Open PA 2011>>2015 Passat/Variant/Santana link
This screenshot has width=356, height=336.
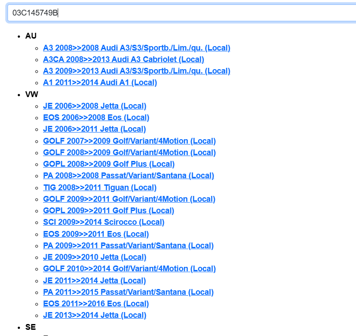(x=128, y=292)
